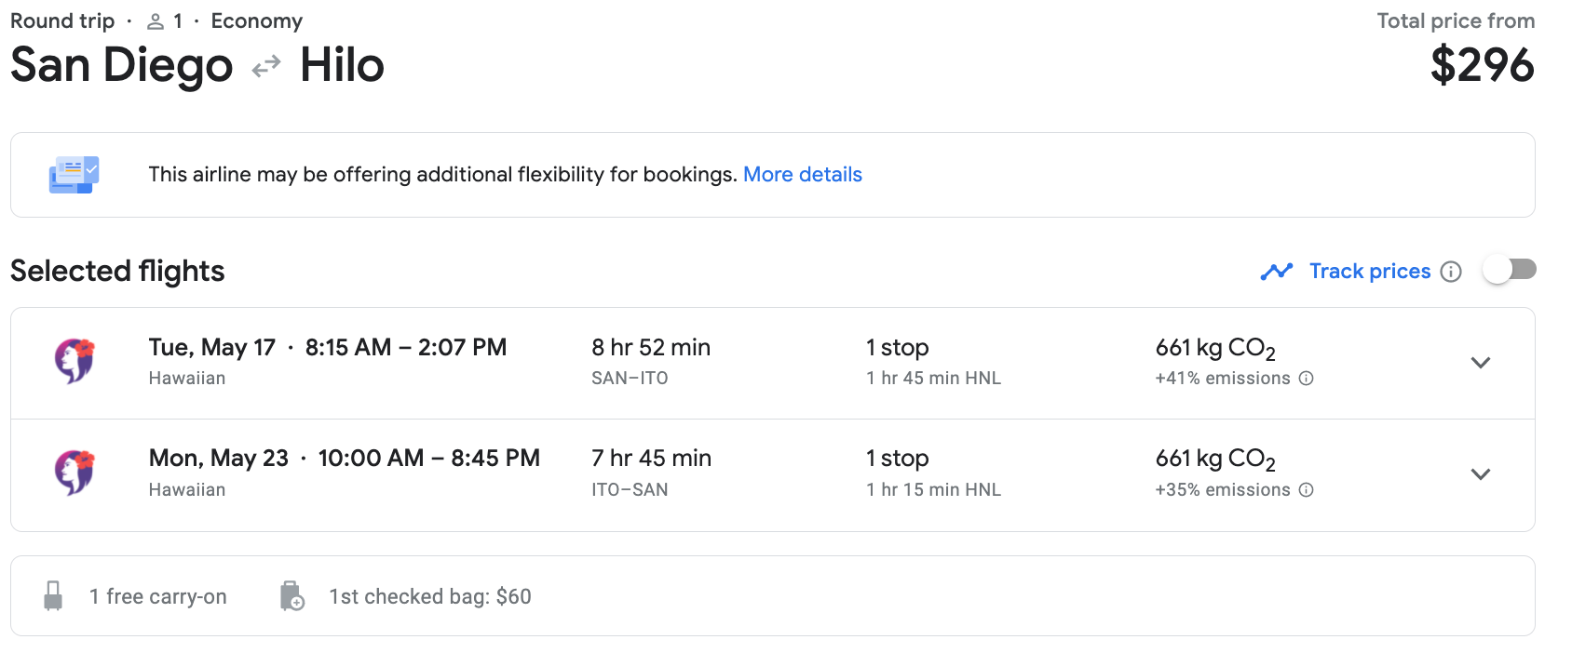Select the 8:15 AM – 2:07 PM flight row

(x=405, y=348)
